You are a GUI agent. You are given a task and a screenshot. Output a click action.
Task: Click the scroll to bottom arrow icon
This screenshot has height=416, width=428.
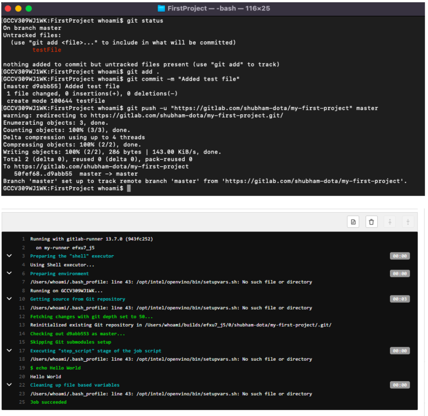408,222
